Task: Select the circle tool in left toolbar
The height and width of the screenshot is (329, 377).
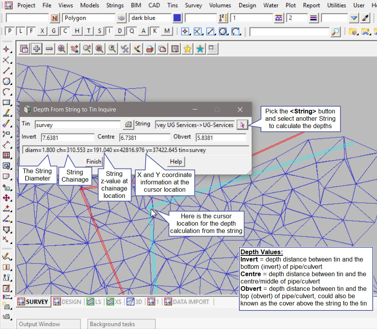Action: [6, 81]
